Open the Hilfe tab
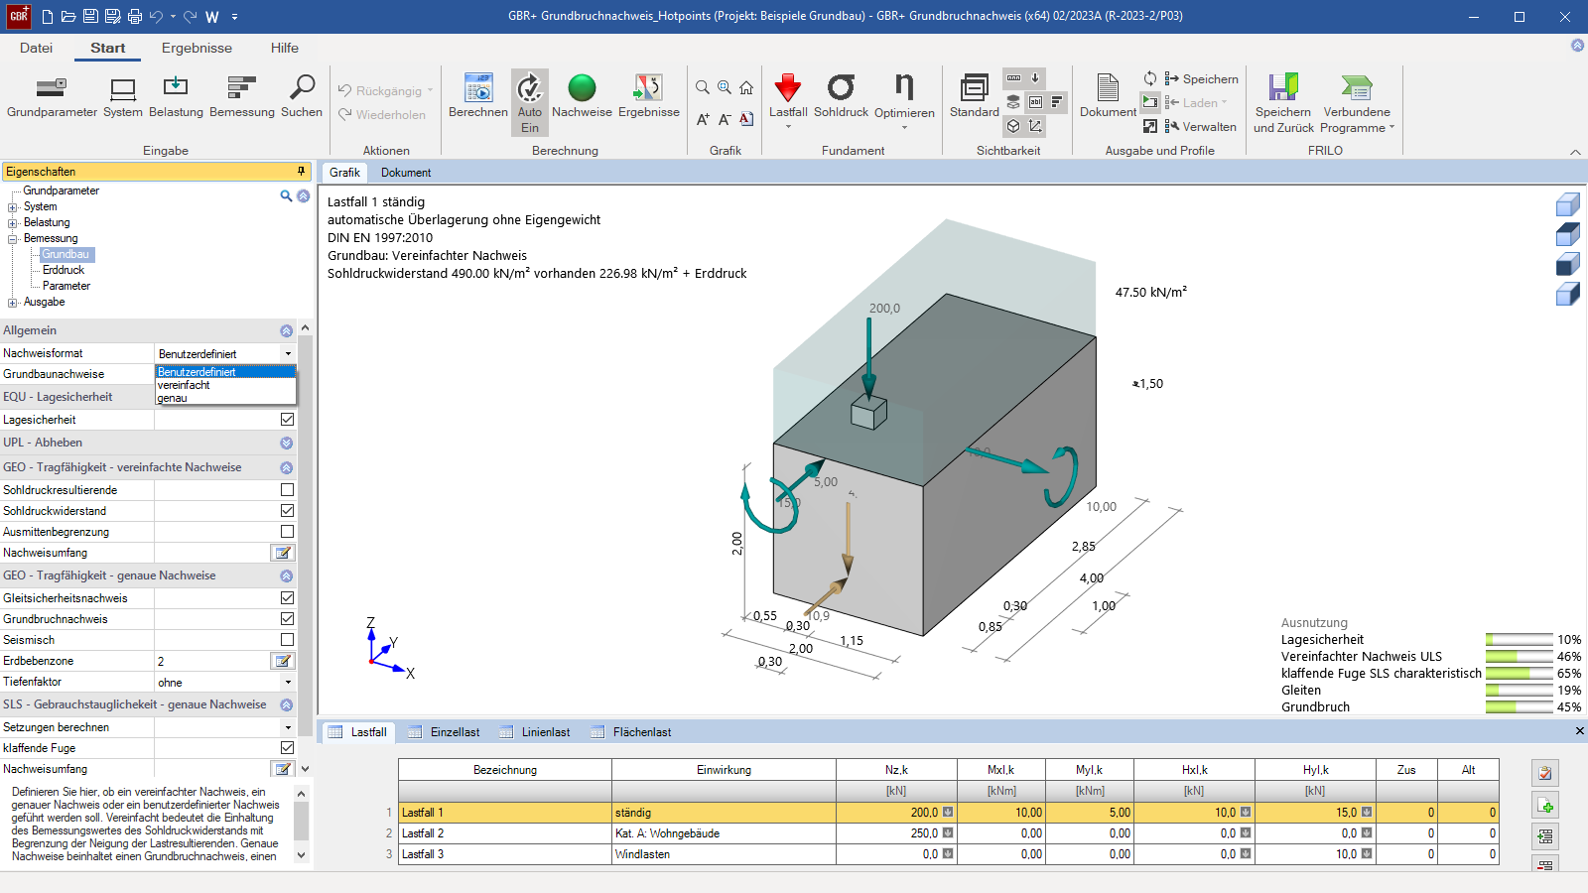The image size is (1588, 893). click(x=285, y=48)
